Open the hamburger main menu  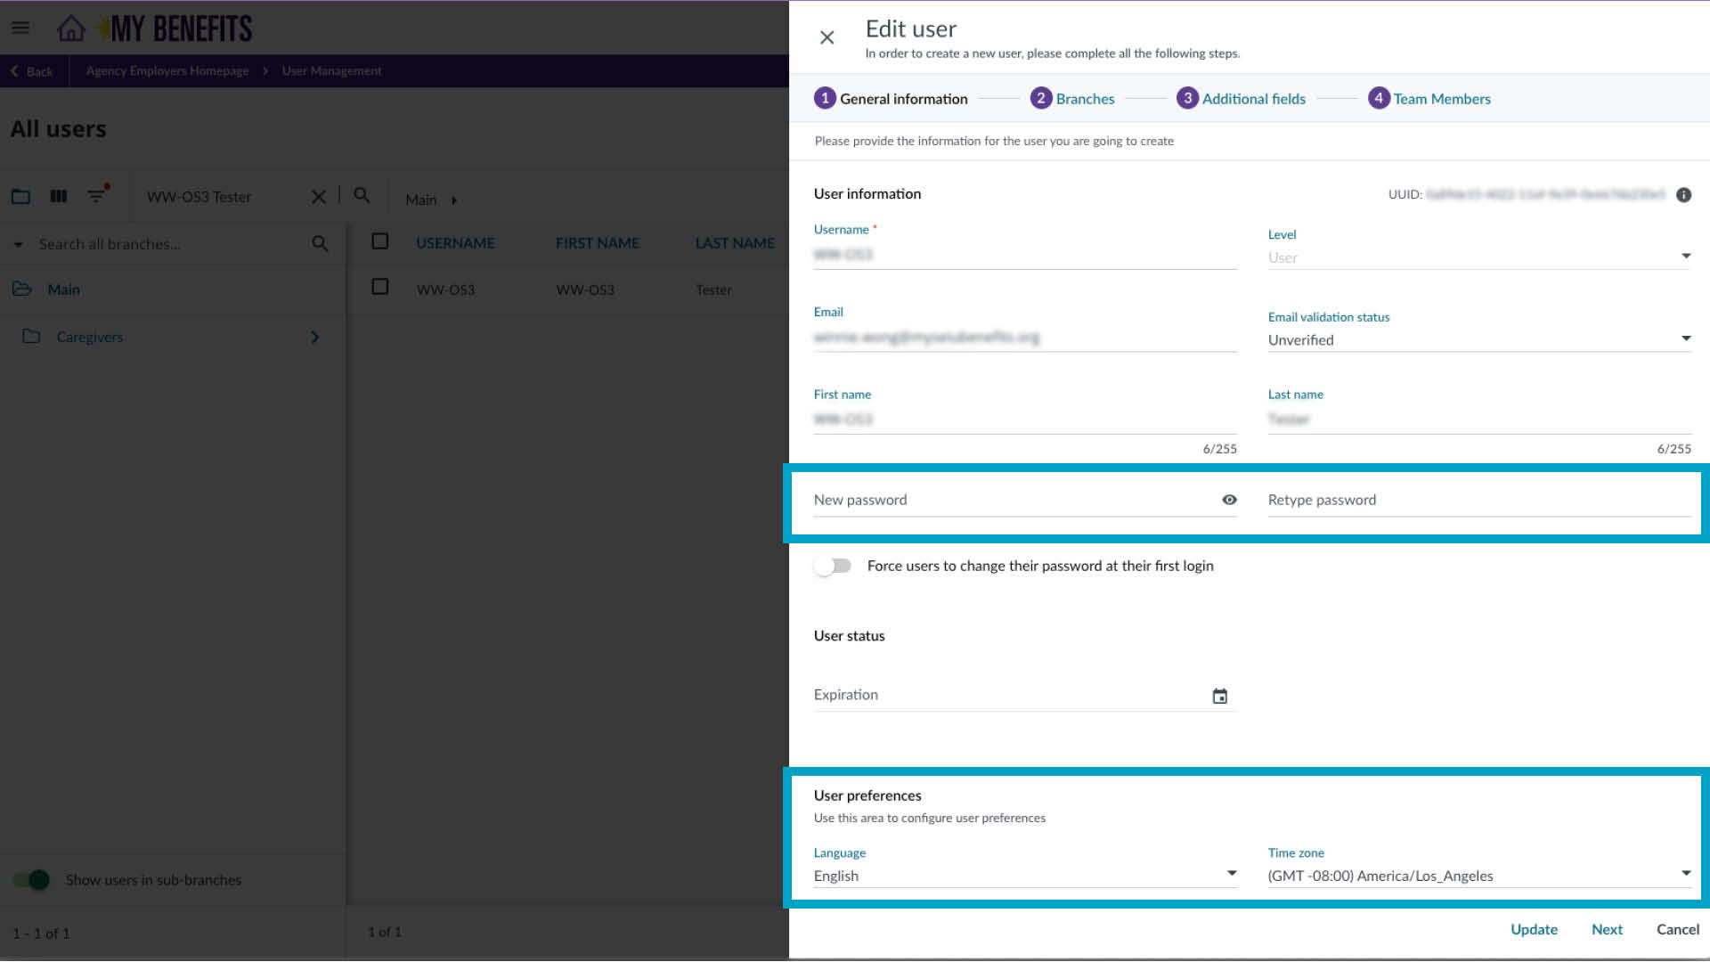20,29
